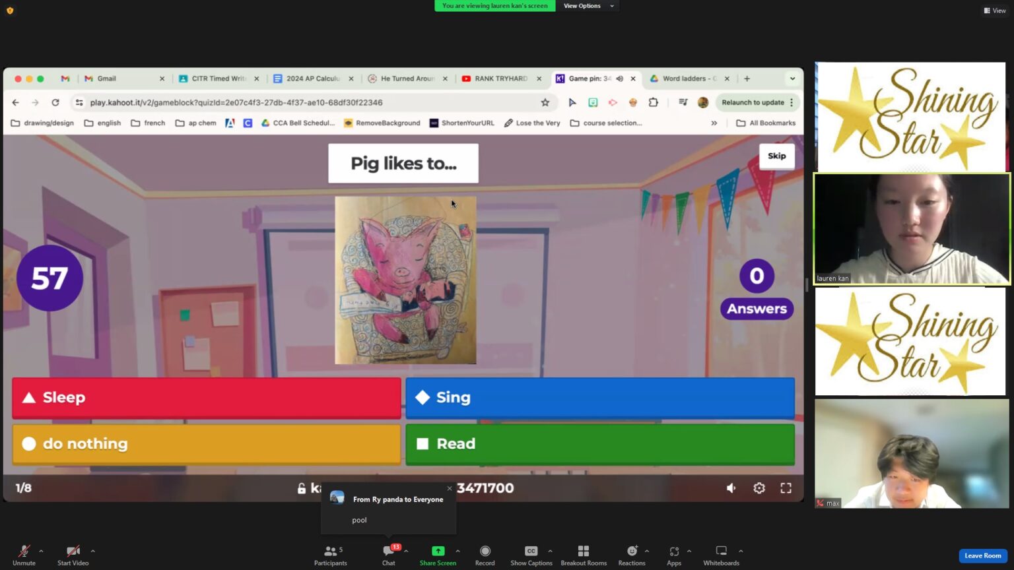
Task: Switch to CITR Timed Writing tab
Action: tap(219, 79)
